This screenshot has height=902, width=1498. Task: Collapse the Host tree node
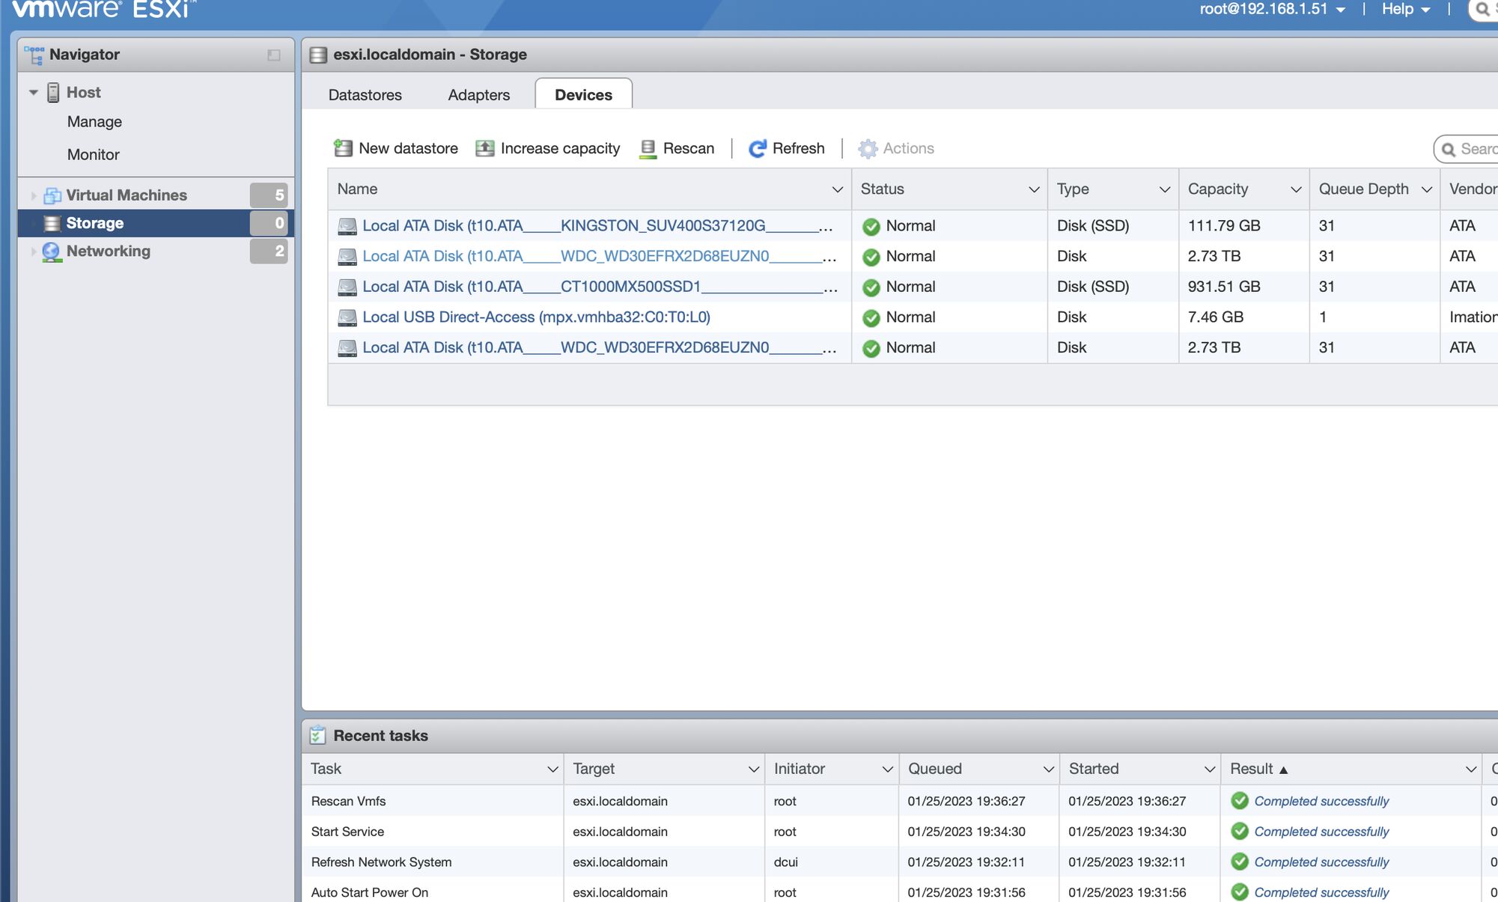click(x=34, y=93)
